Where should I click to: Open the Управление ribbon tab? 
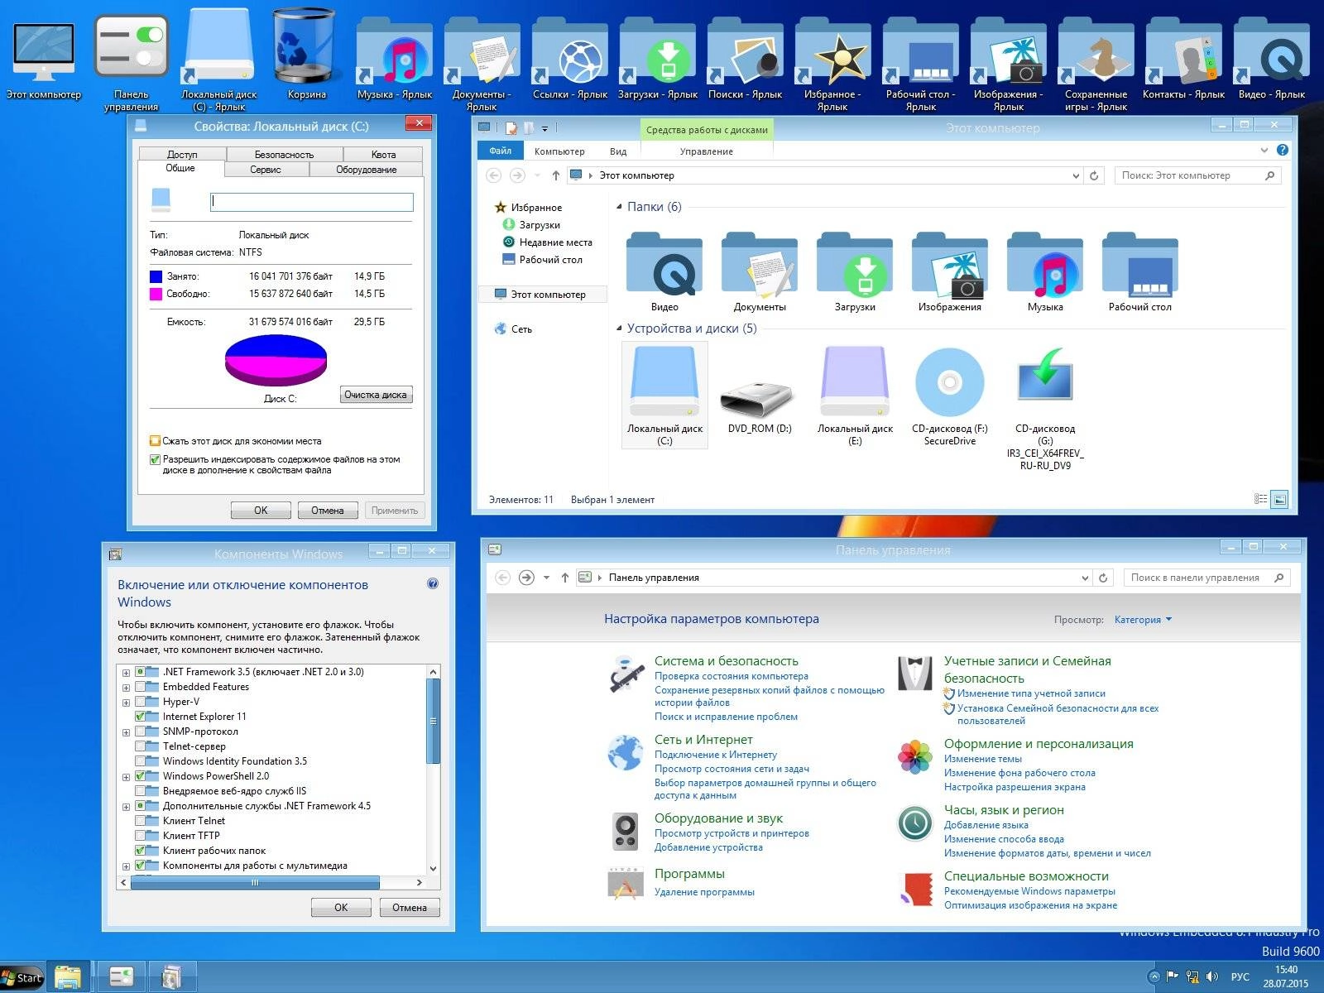point(706,151)
